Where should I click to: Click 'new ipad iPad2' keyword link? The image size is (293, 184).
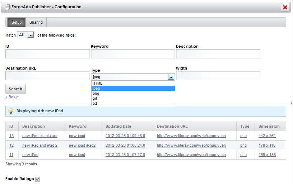click(x=82, y=145)
